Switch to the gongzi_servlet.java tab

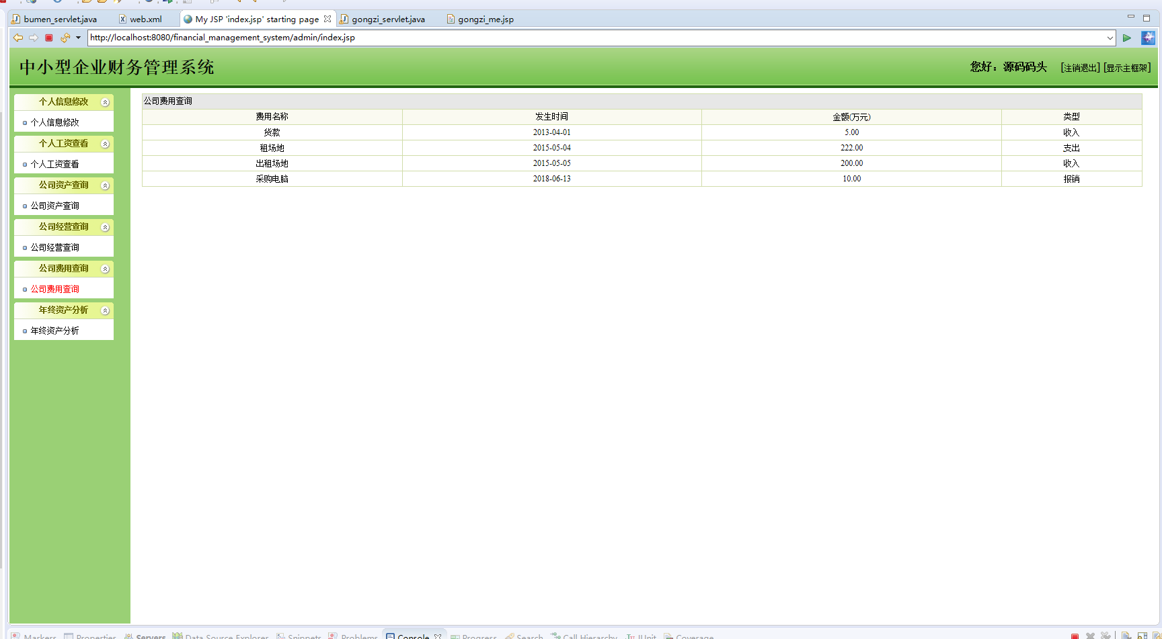pos(383,19)
